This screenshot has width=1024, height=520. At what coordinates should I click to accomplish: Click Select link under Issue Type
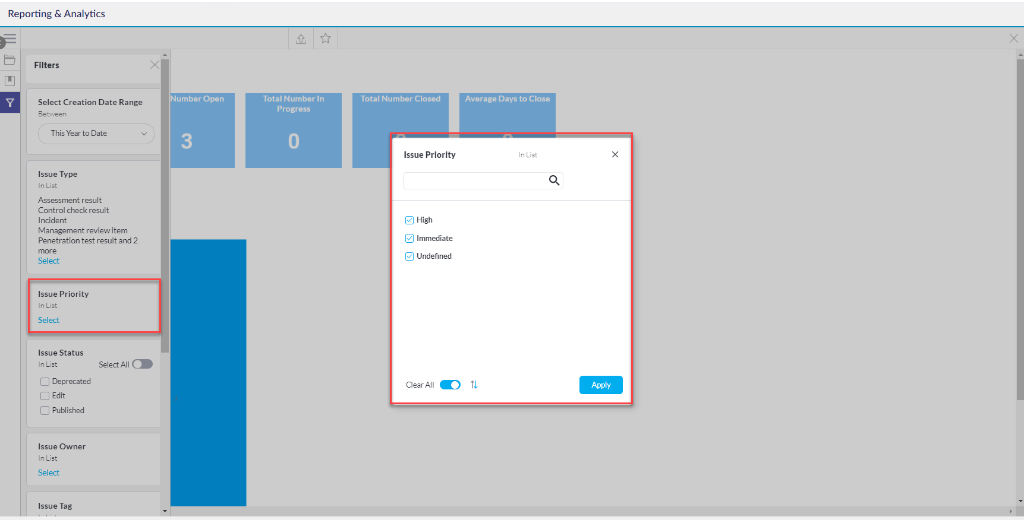(x=49, y=261)
